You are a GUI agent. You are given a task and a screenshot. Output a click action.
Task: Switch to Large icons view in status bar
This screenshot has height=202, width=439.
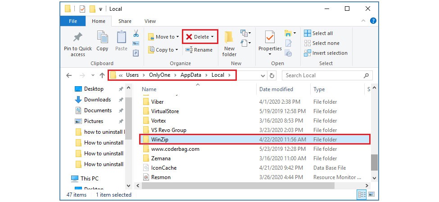click(371, 194)
